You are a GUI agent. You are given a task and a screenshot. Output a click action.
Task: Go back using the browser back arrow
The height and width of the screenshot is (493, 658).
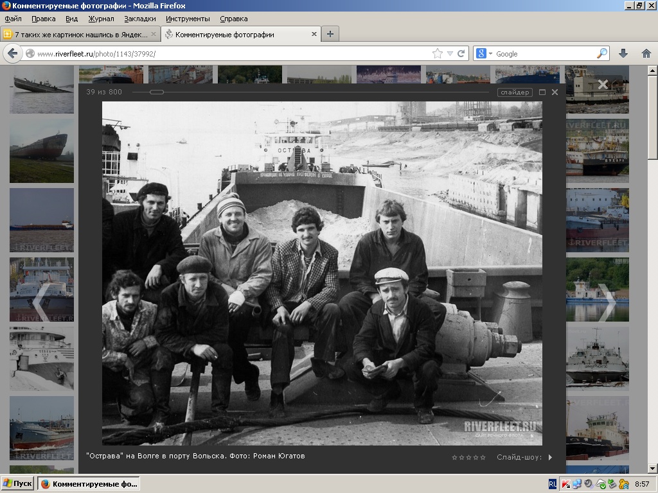13,54
